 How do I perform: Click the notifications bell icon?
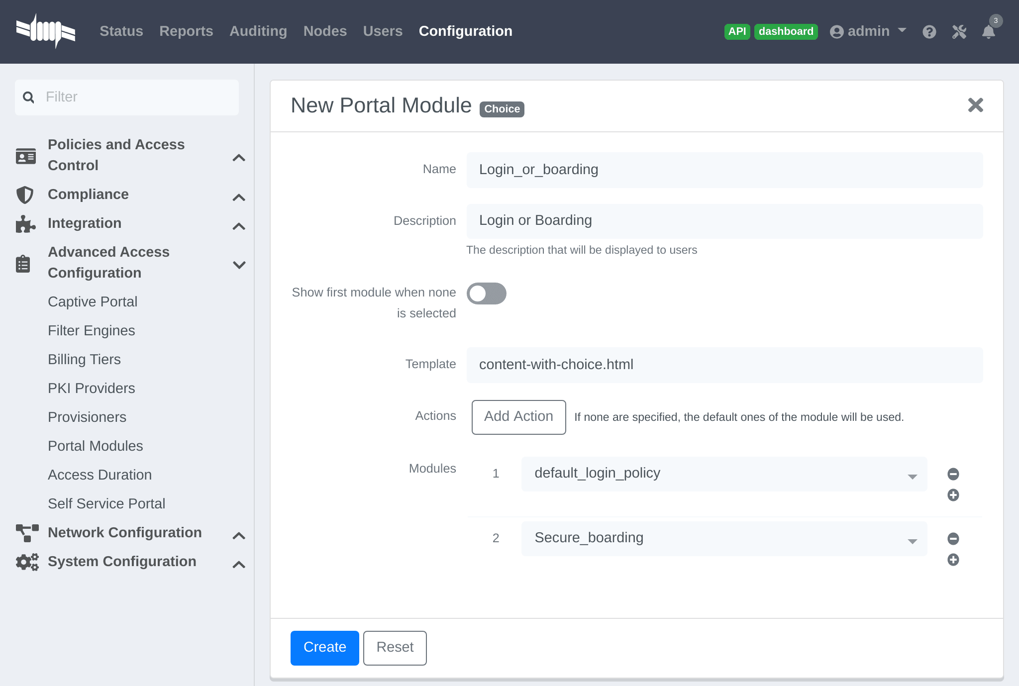988,32
